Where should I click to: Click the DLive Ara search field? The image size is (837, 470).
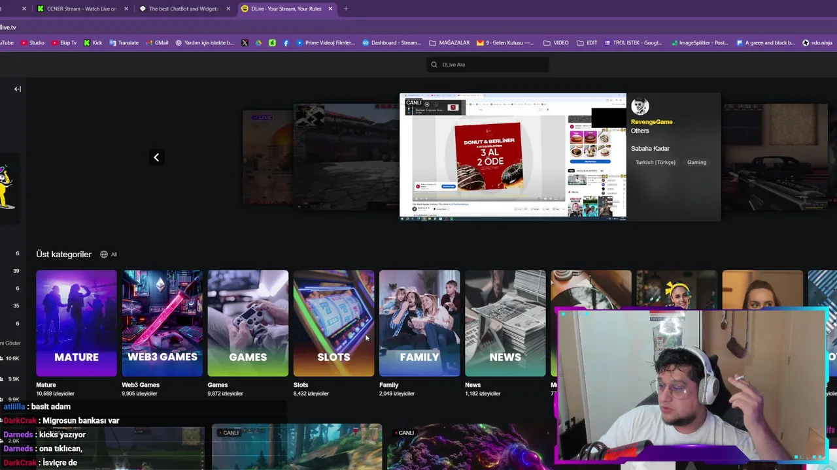coord(487,65)
